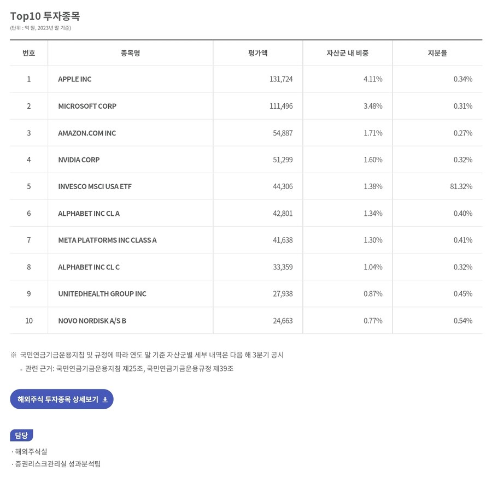Screen dimensions: 492x483
Task: Select the NVIDIA CORP entry
Action: point(79,160)
